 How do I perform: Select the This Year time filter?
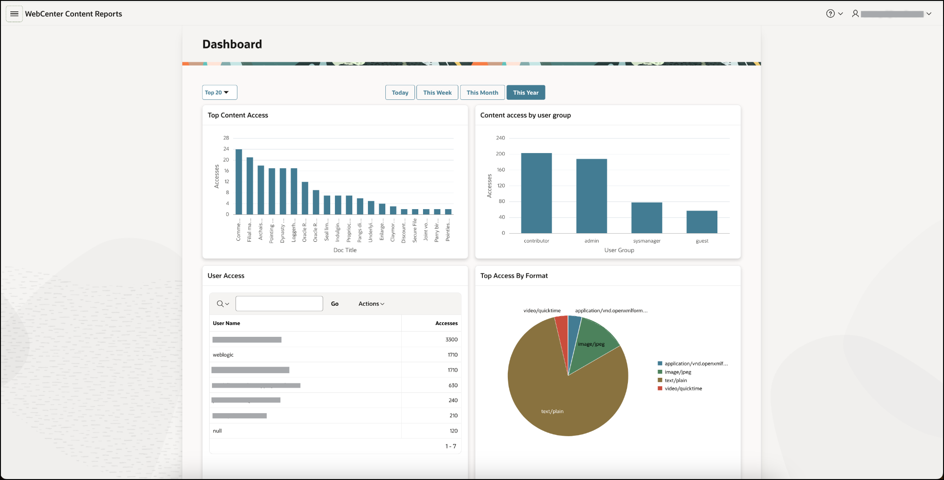pos(526,92)
